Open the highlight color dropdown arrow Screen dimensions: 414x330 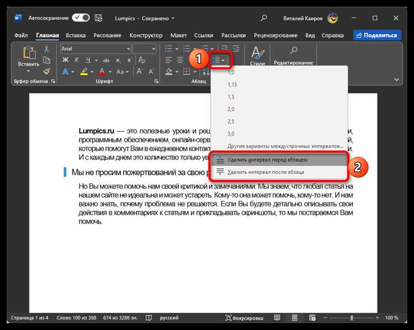92,72
